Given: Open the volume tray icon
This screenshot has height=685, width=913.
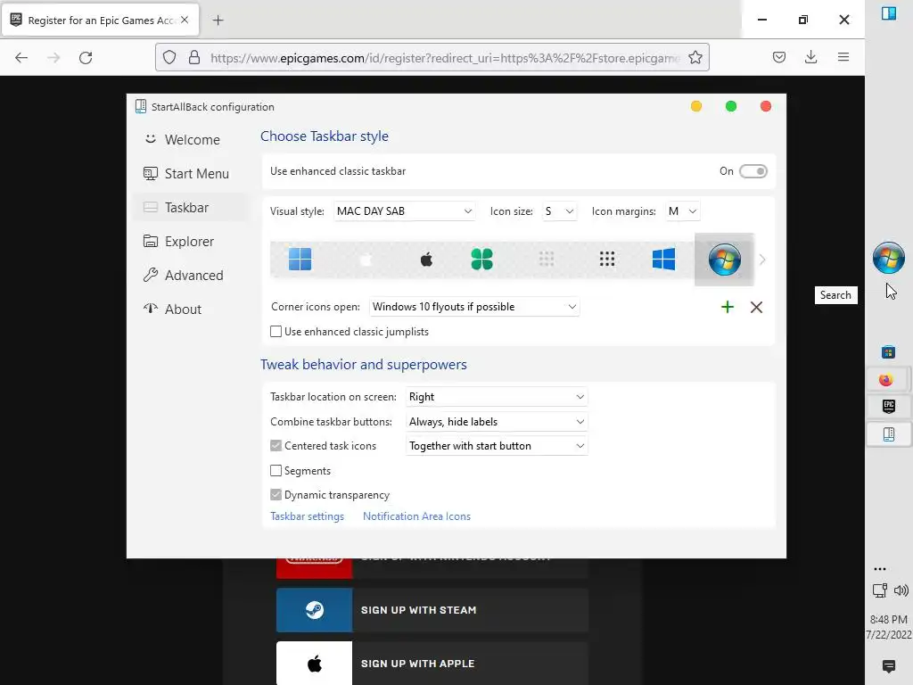Looking at the screenshot, I should [901, 590].
